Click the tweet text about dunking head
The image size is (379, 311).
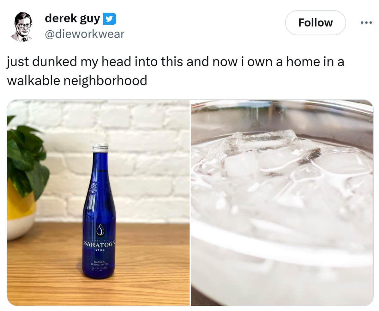click(175, 71)
